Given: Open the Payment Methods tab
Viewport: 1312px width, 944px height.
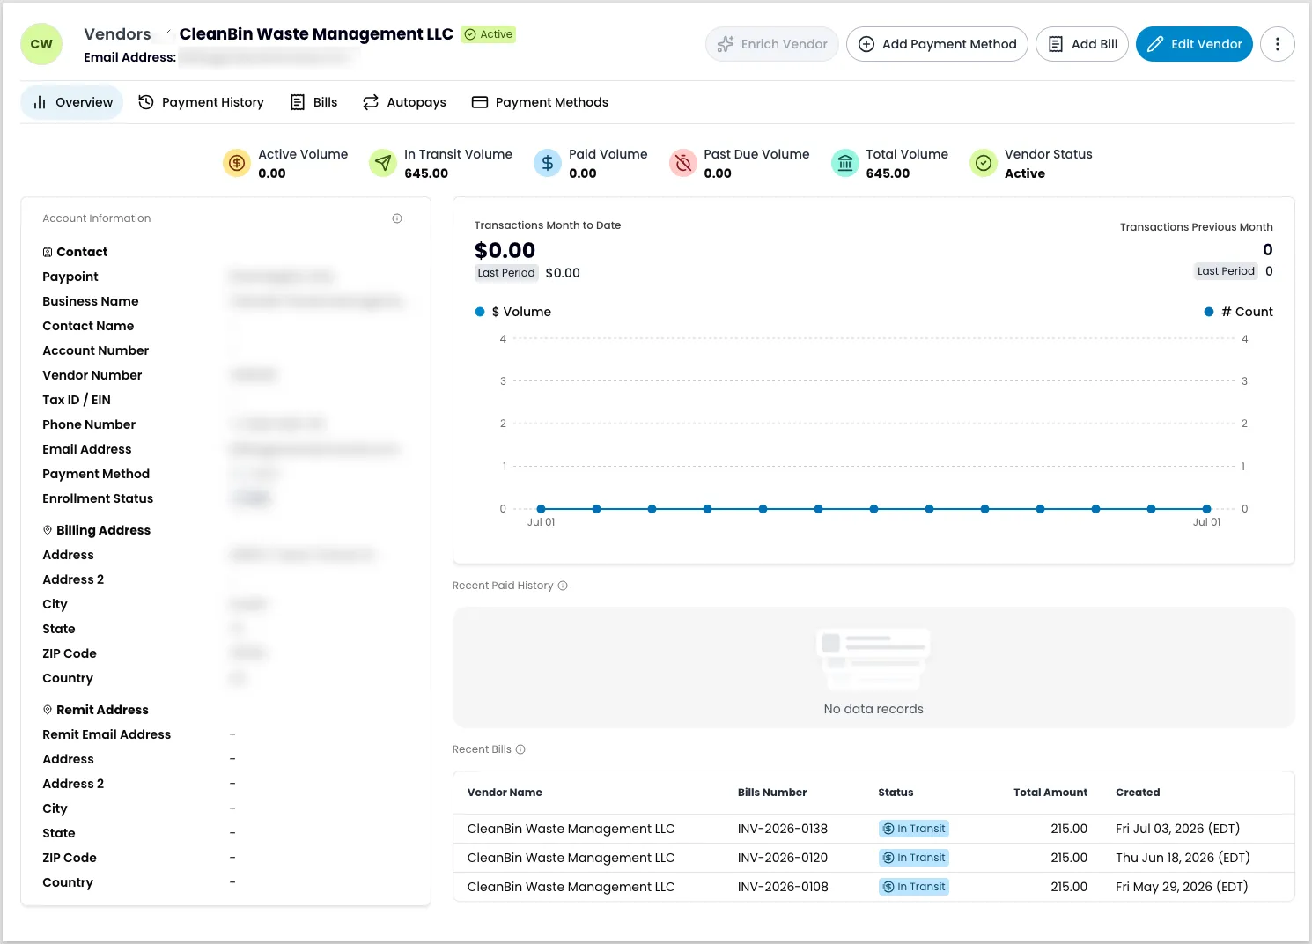Looking at the screenshot, I should 541,102.
